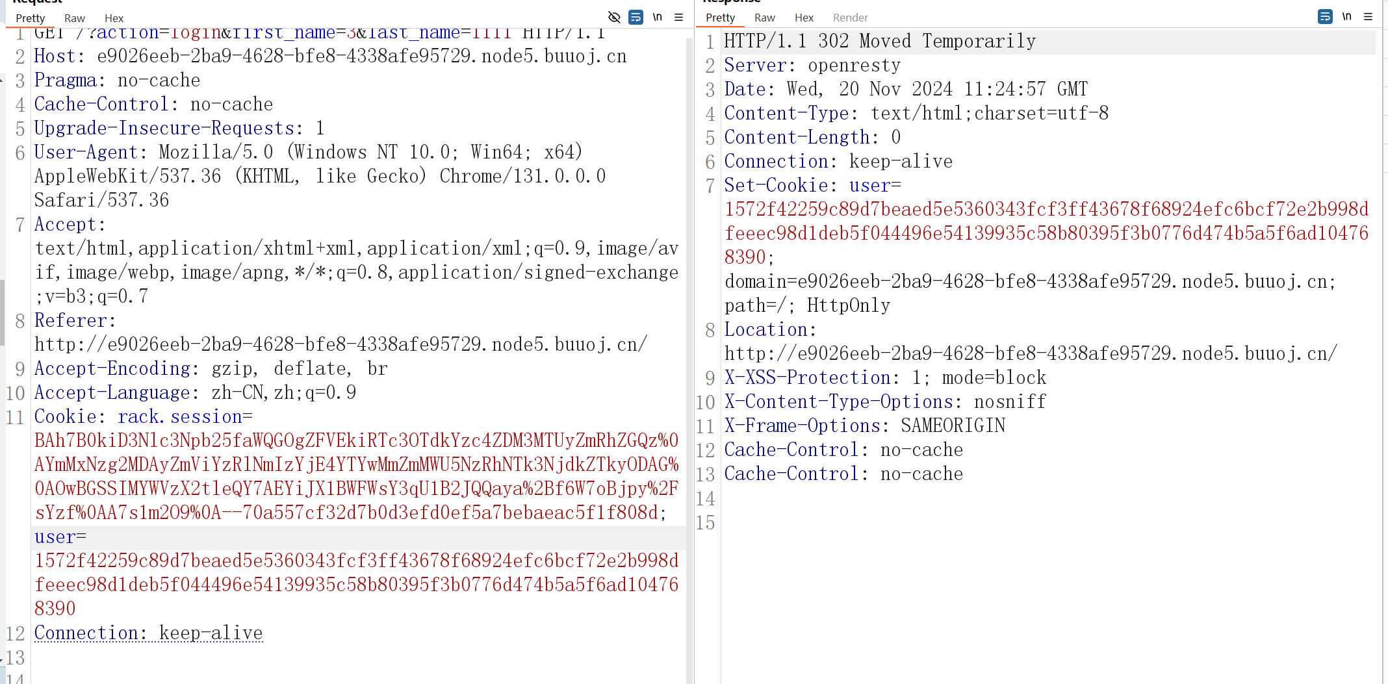Screen dimensions: 1388x684
Task: Toggle word wrap icon in Response panel
Action: (1325, 17)
